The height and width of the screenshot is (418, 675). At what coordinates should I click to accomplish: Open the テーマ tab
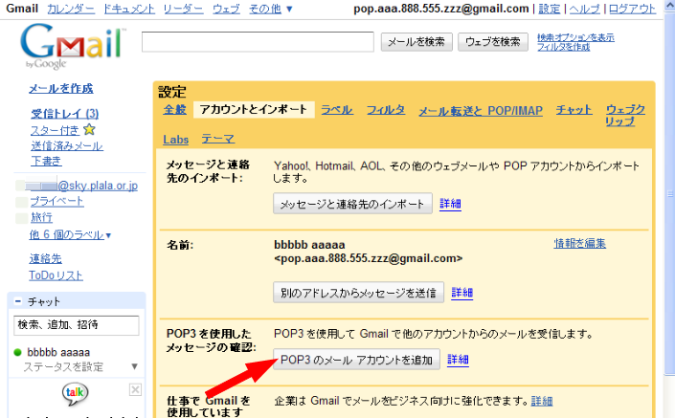[218, 139]
